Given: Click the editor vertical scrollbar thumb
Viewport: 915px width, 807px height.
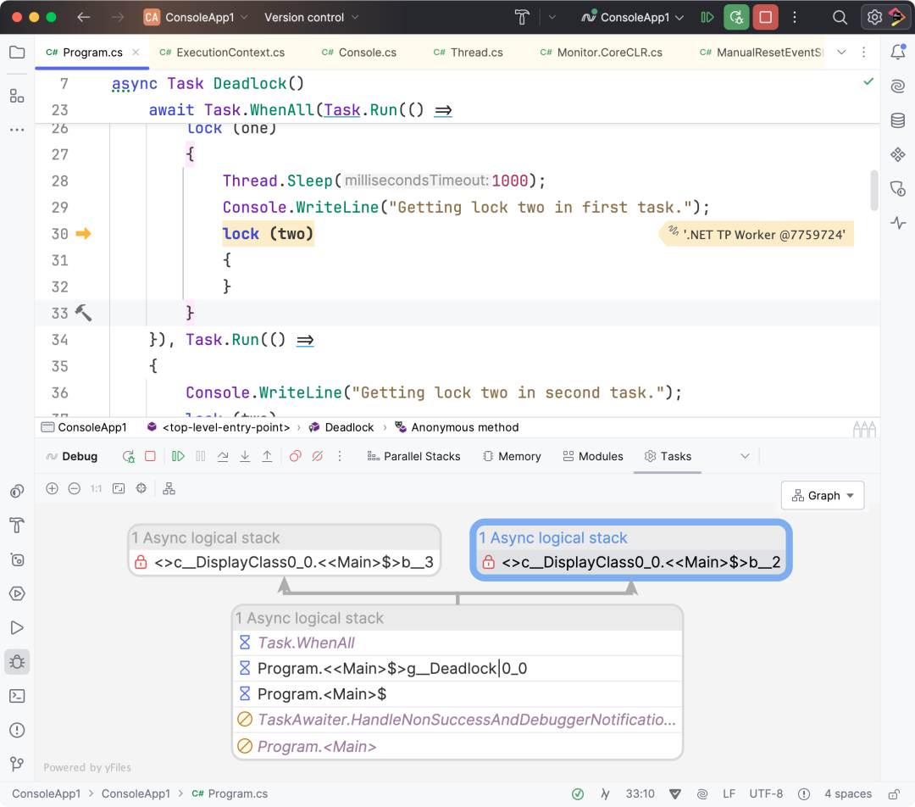Looking at the screenshot, I should tap(873, 190).
